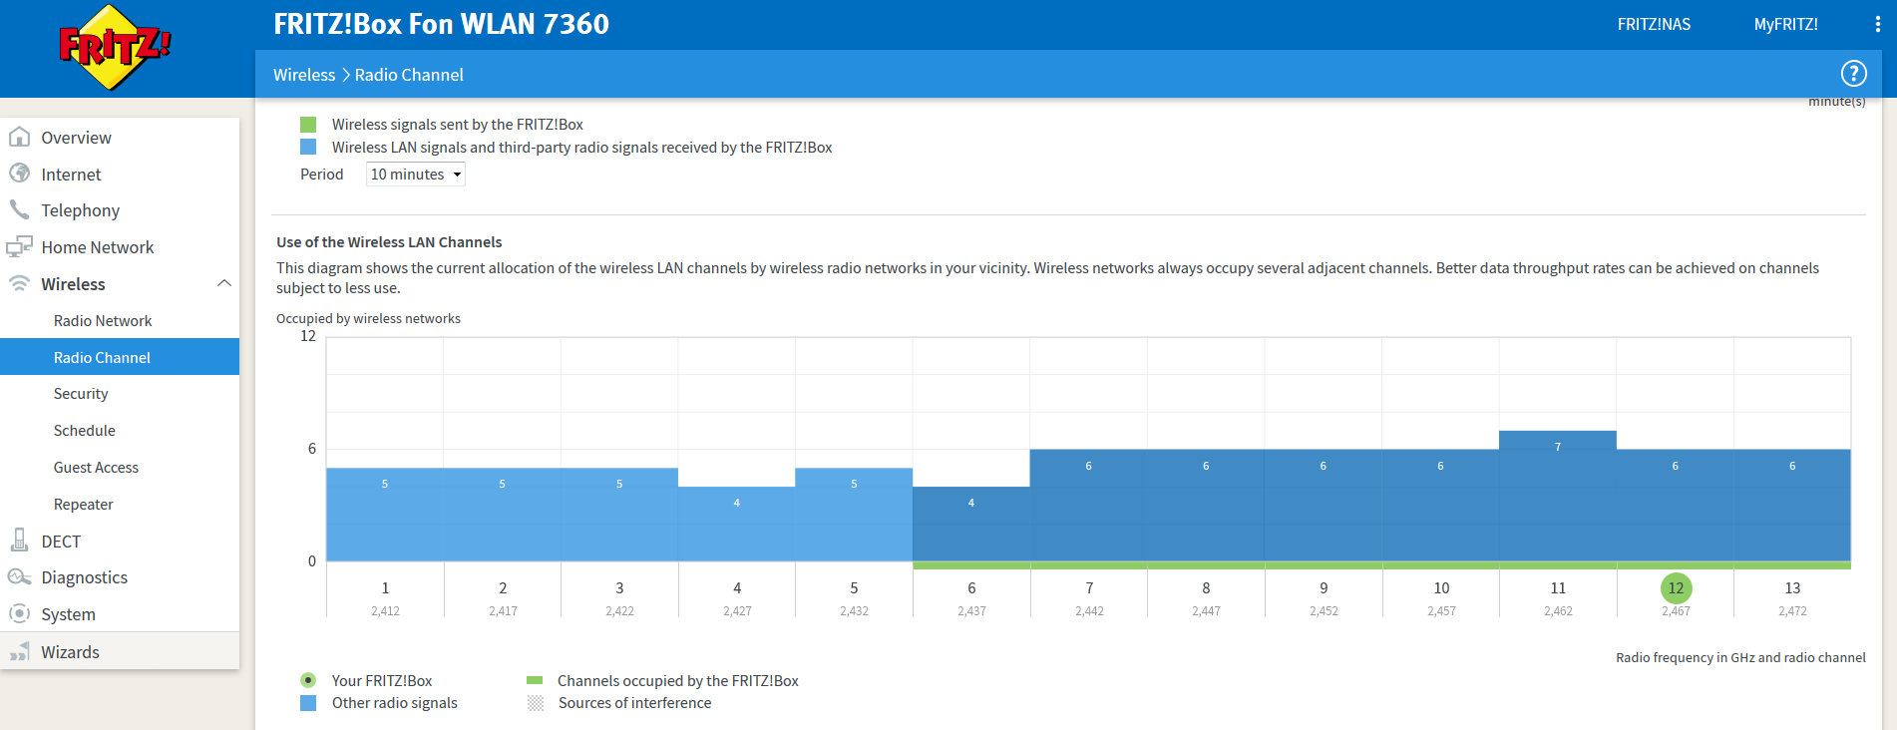Click the Wireless breadcrumb link
Viewport: 1897px width, 730px height.
pos(304,75)
